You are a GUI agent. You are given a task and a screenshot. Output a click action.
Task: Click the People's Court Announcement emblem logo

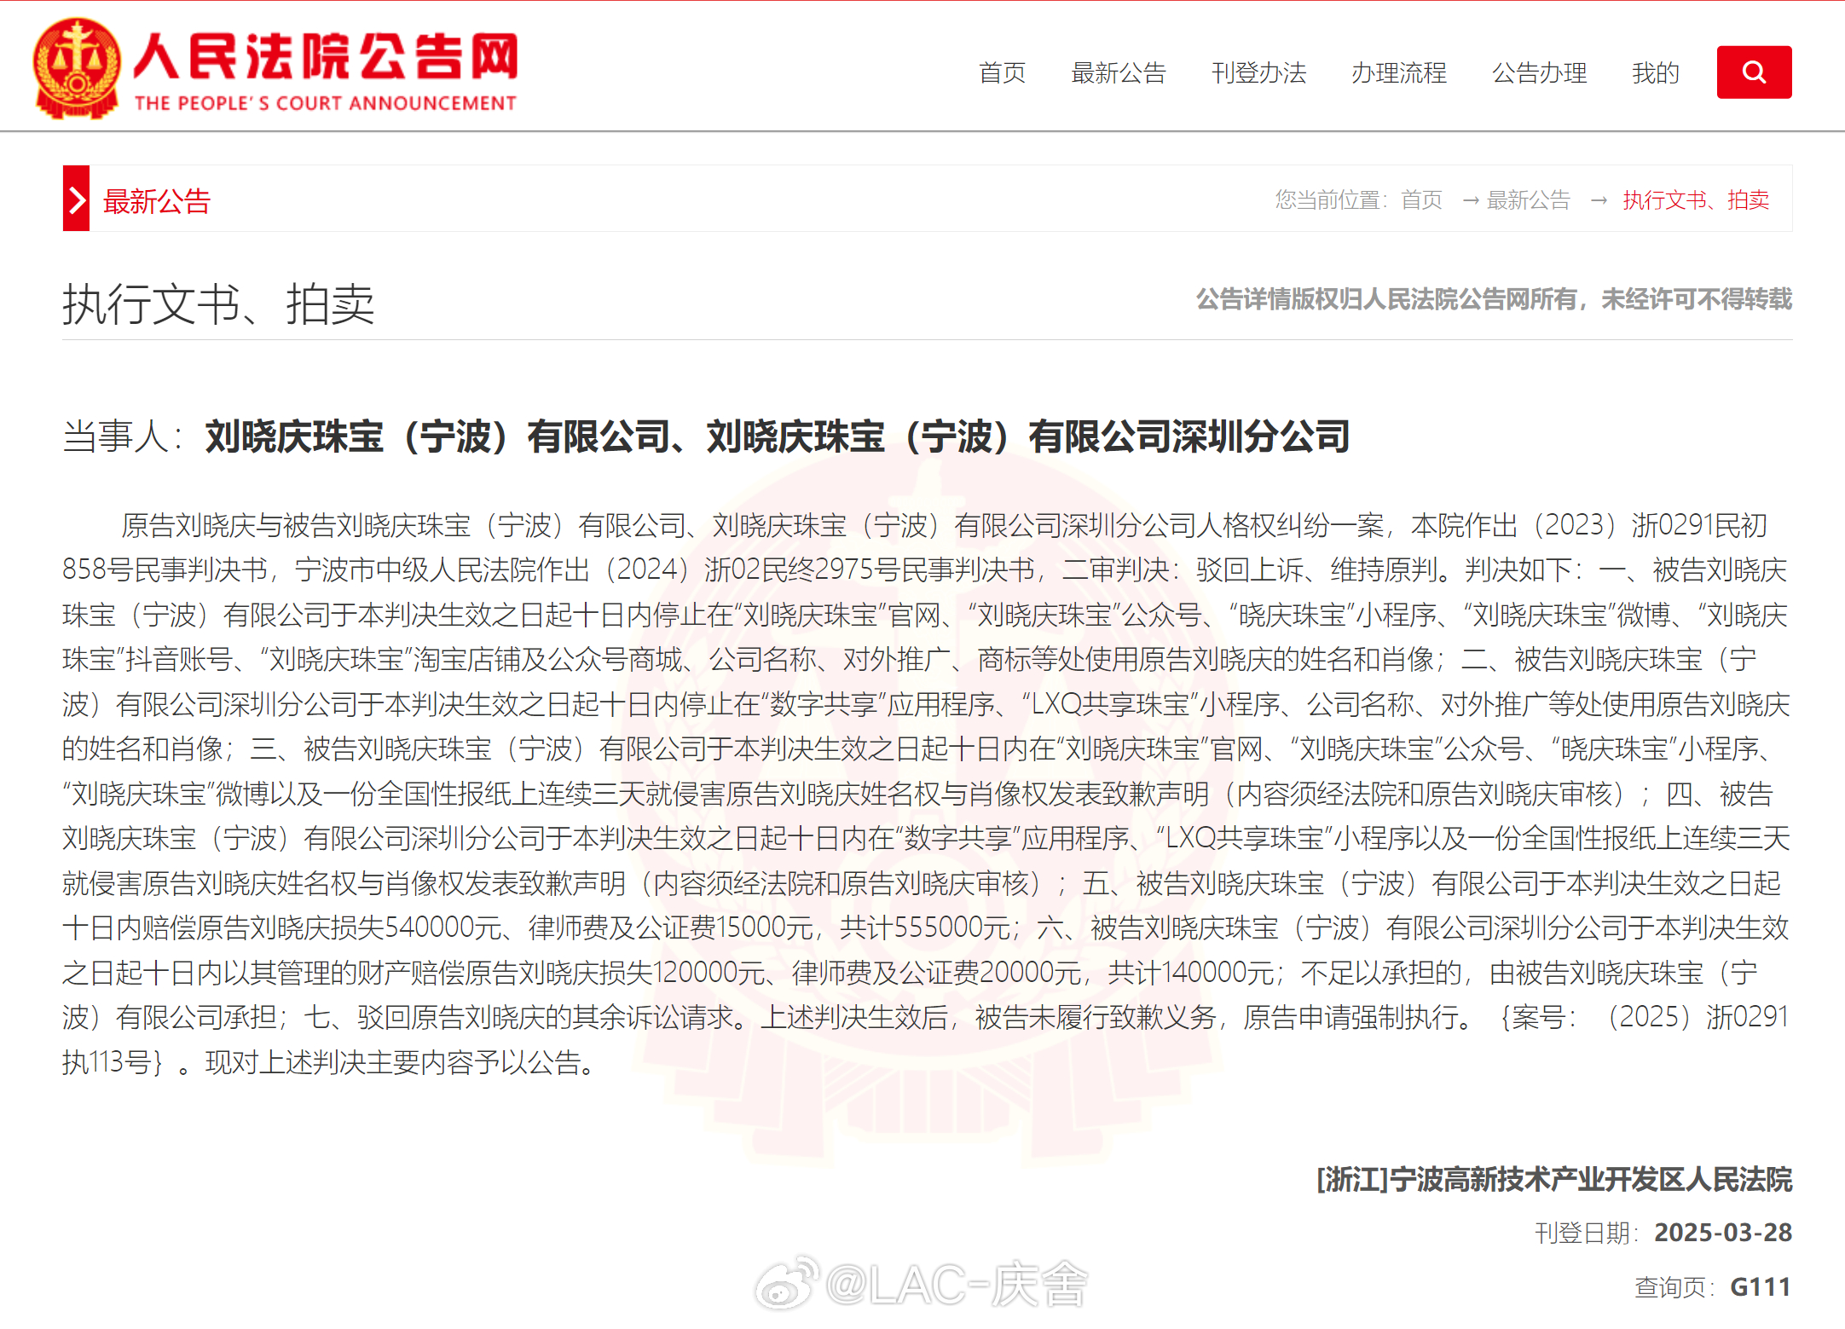click(x=76, y=68)
